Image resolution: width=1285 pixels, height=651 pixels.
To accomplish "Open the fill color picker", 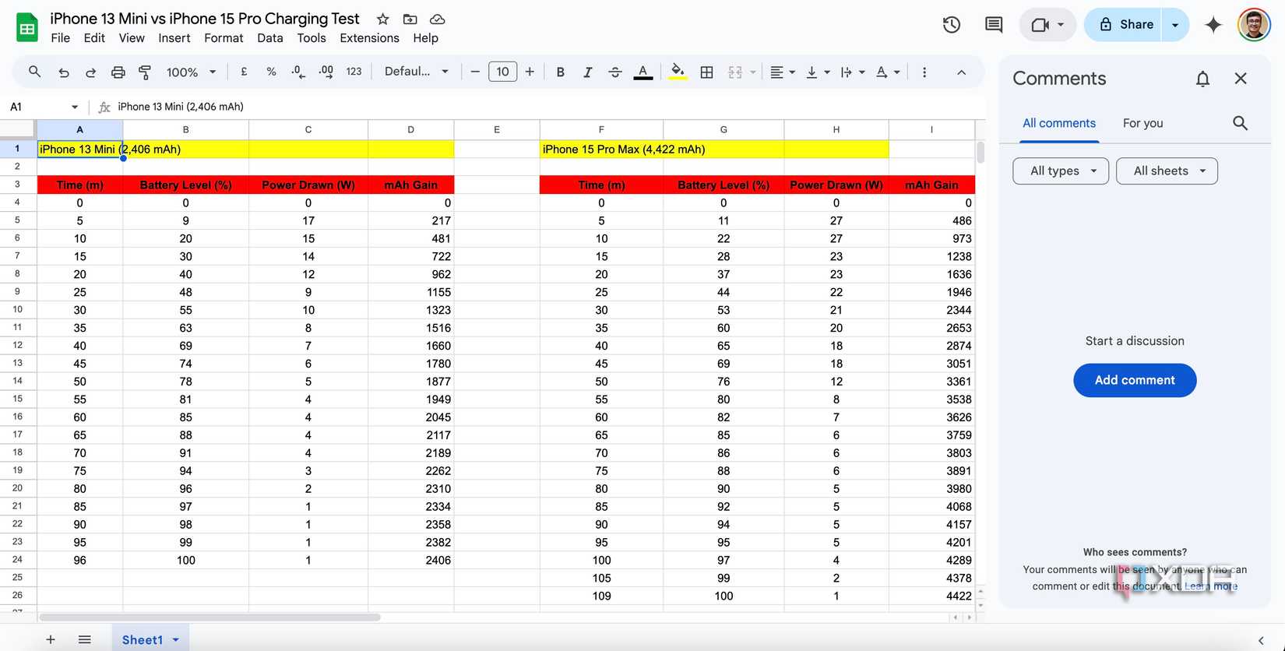I will pos(678,72).
